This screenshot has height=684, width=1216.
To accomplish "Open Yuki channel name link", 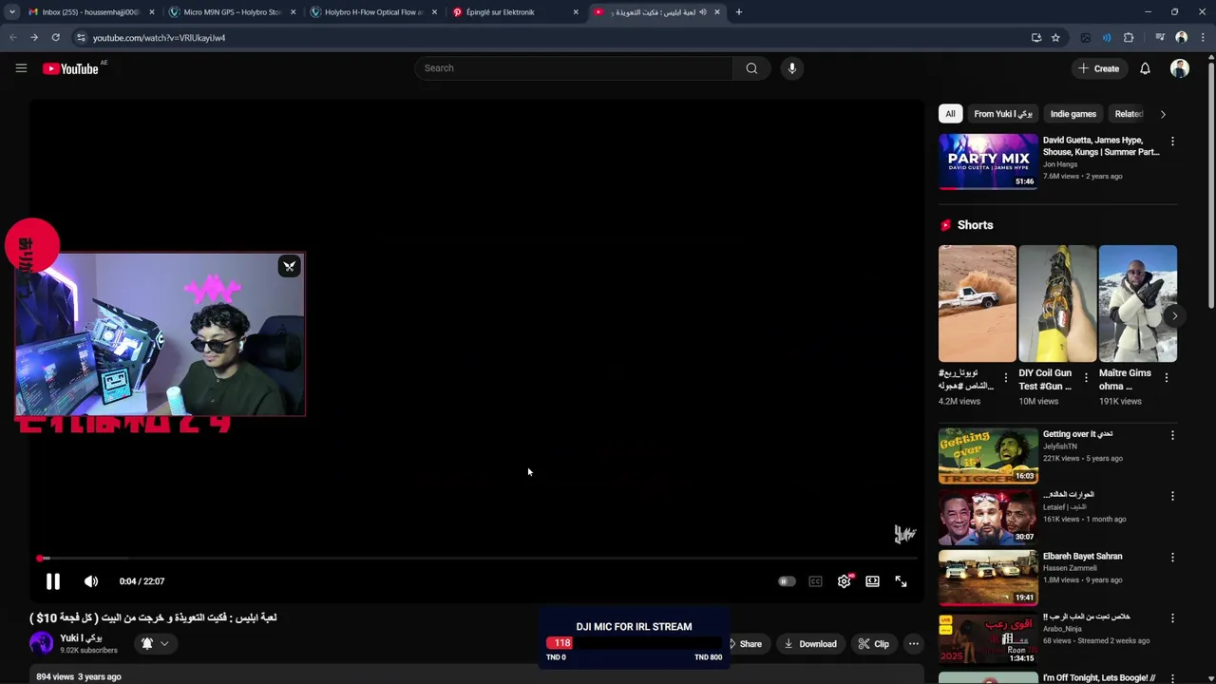I will tap(81, 638).
